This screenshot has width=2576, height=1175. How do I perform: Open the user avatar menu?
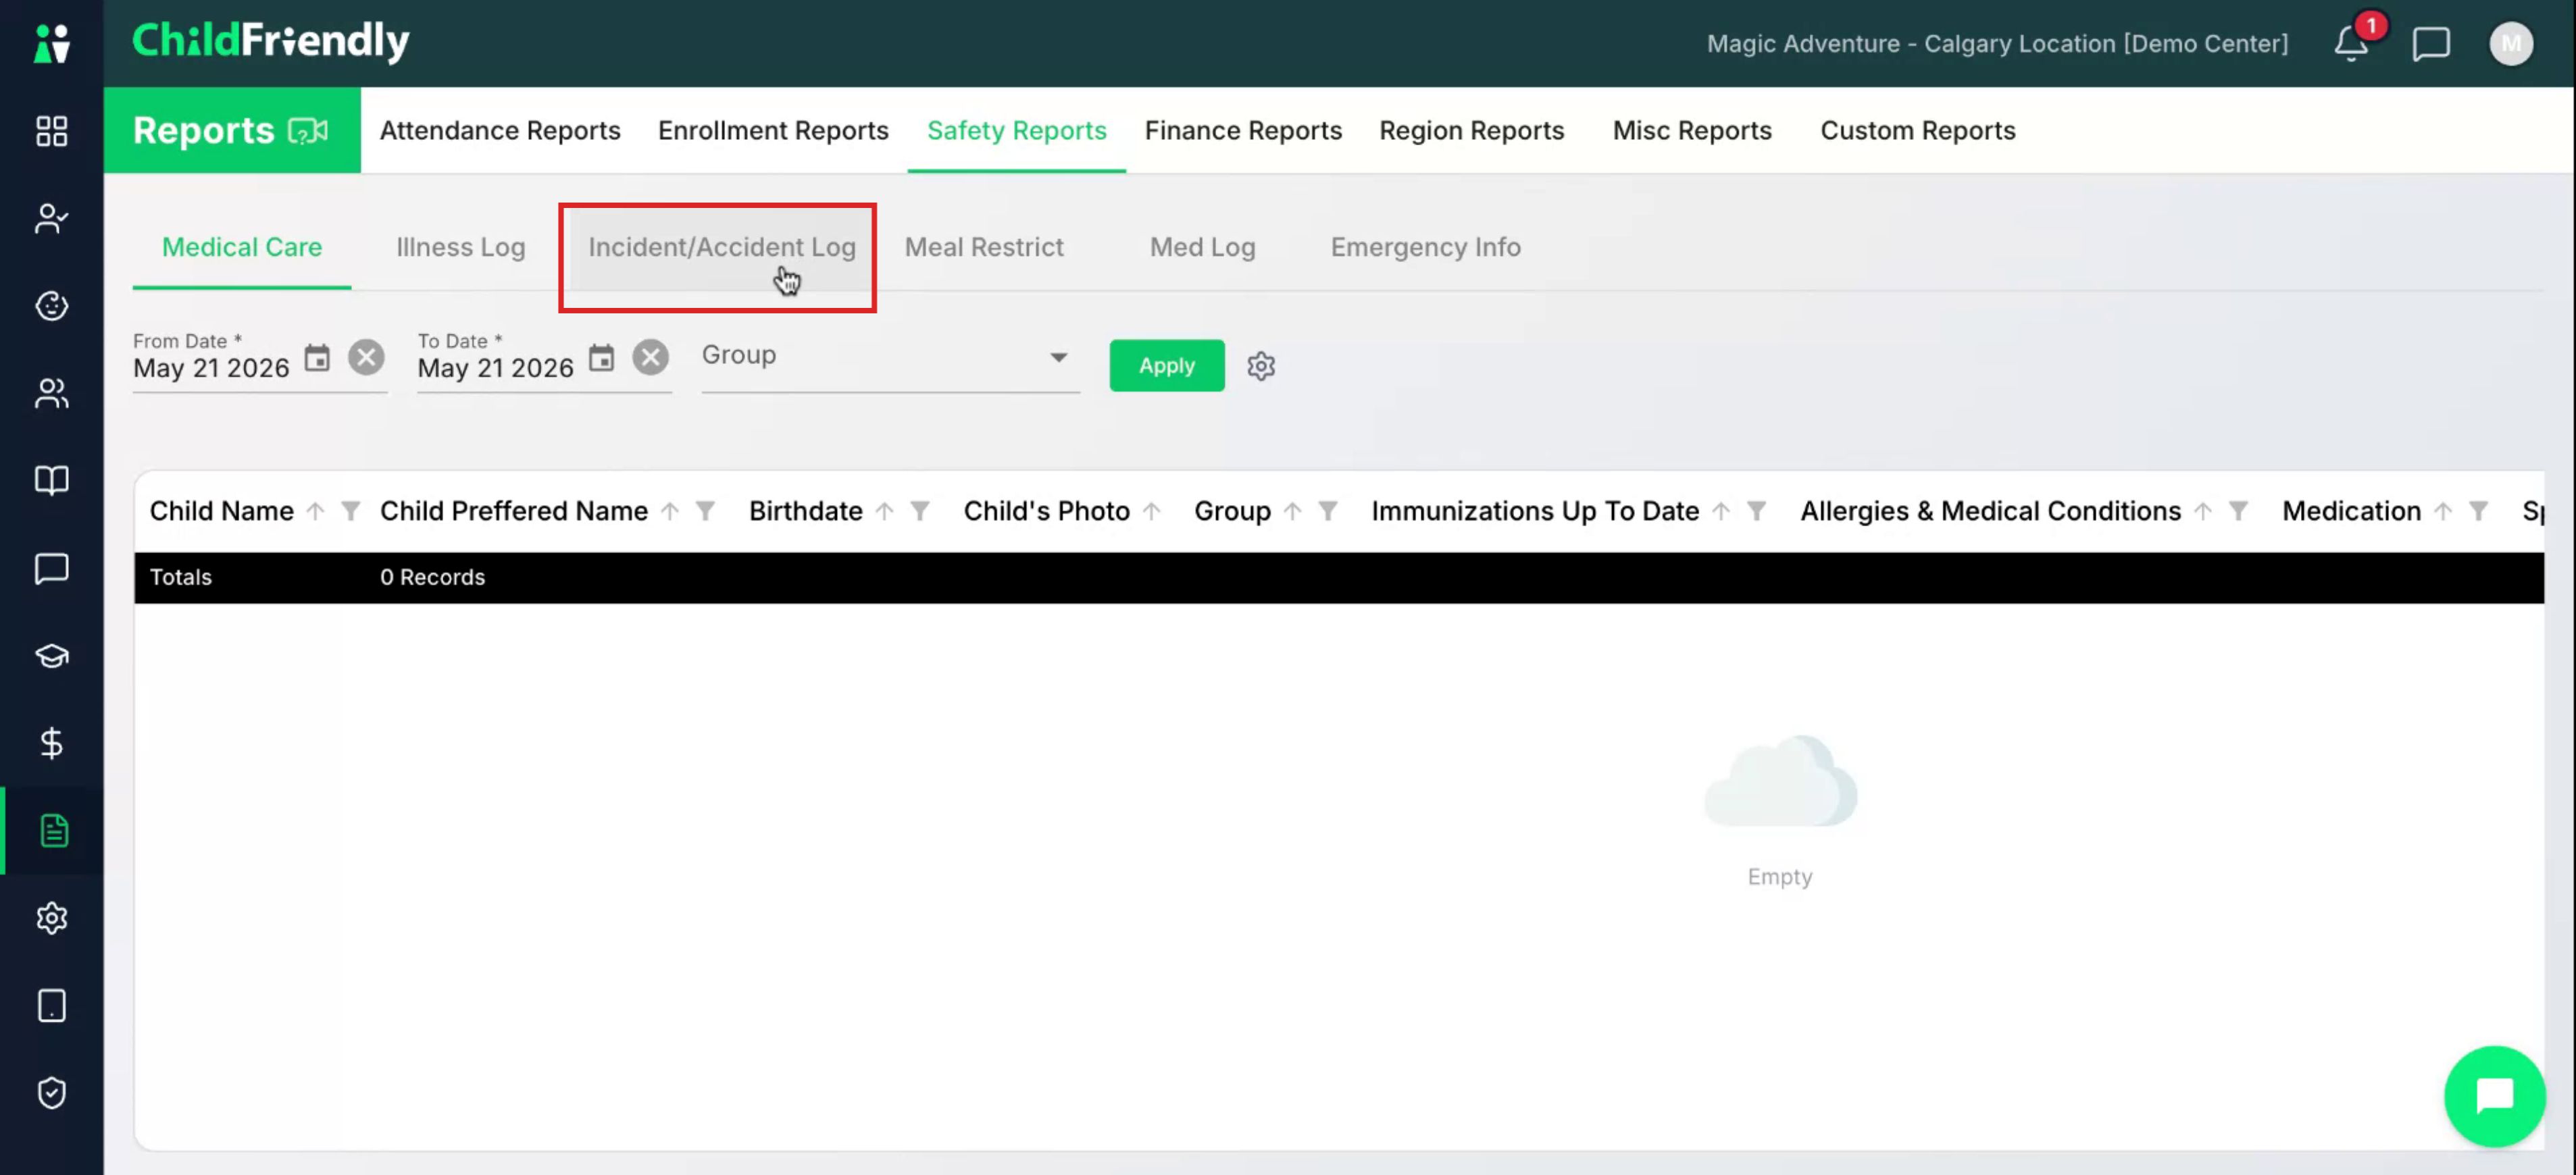click(x=2510, y=44)
